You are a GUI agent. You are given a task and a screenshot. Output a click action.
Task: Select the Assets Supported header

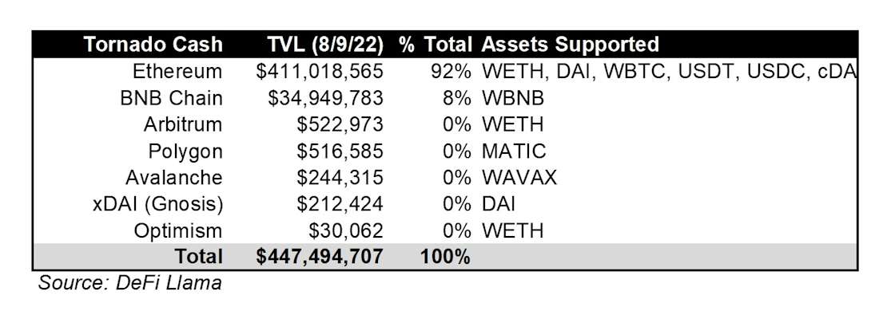570,45
